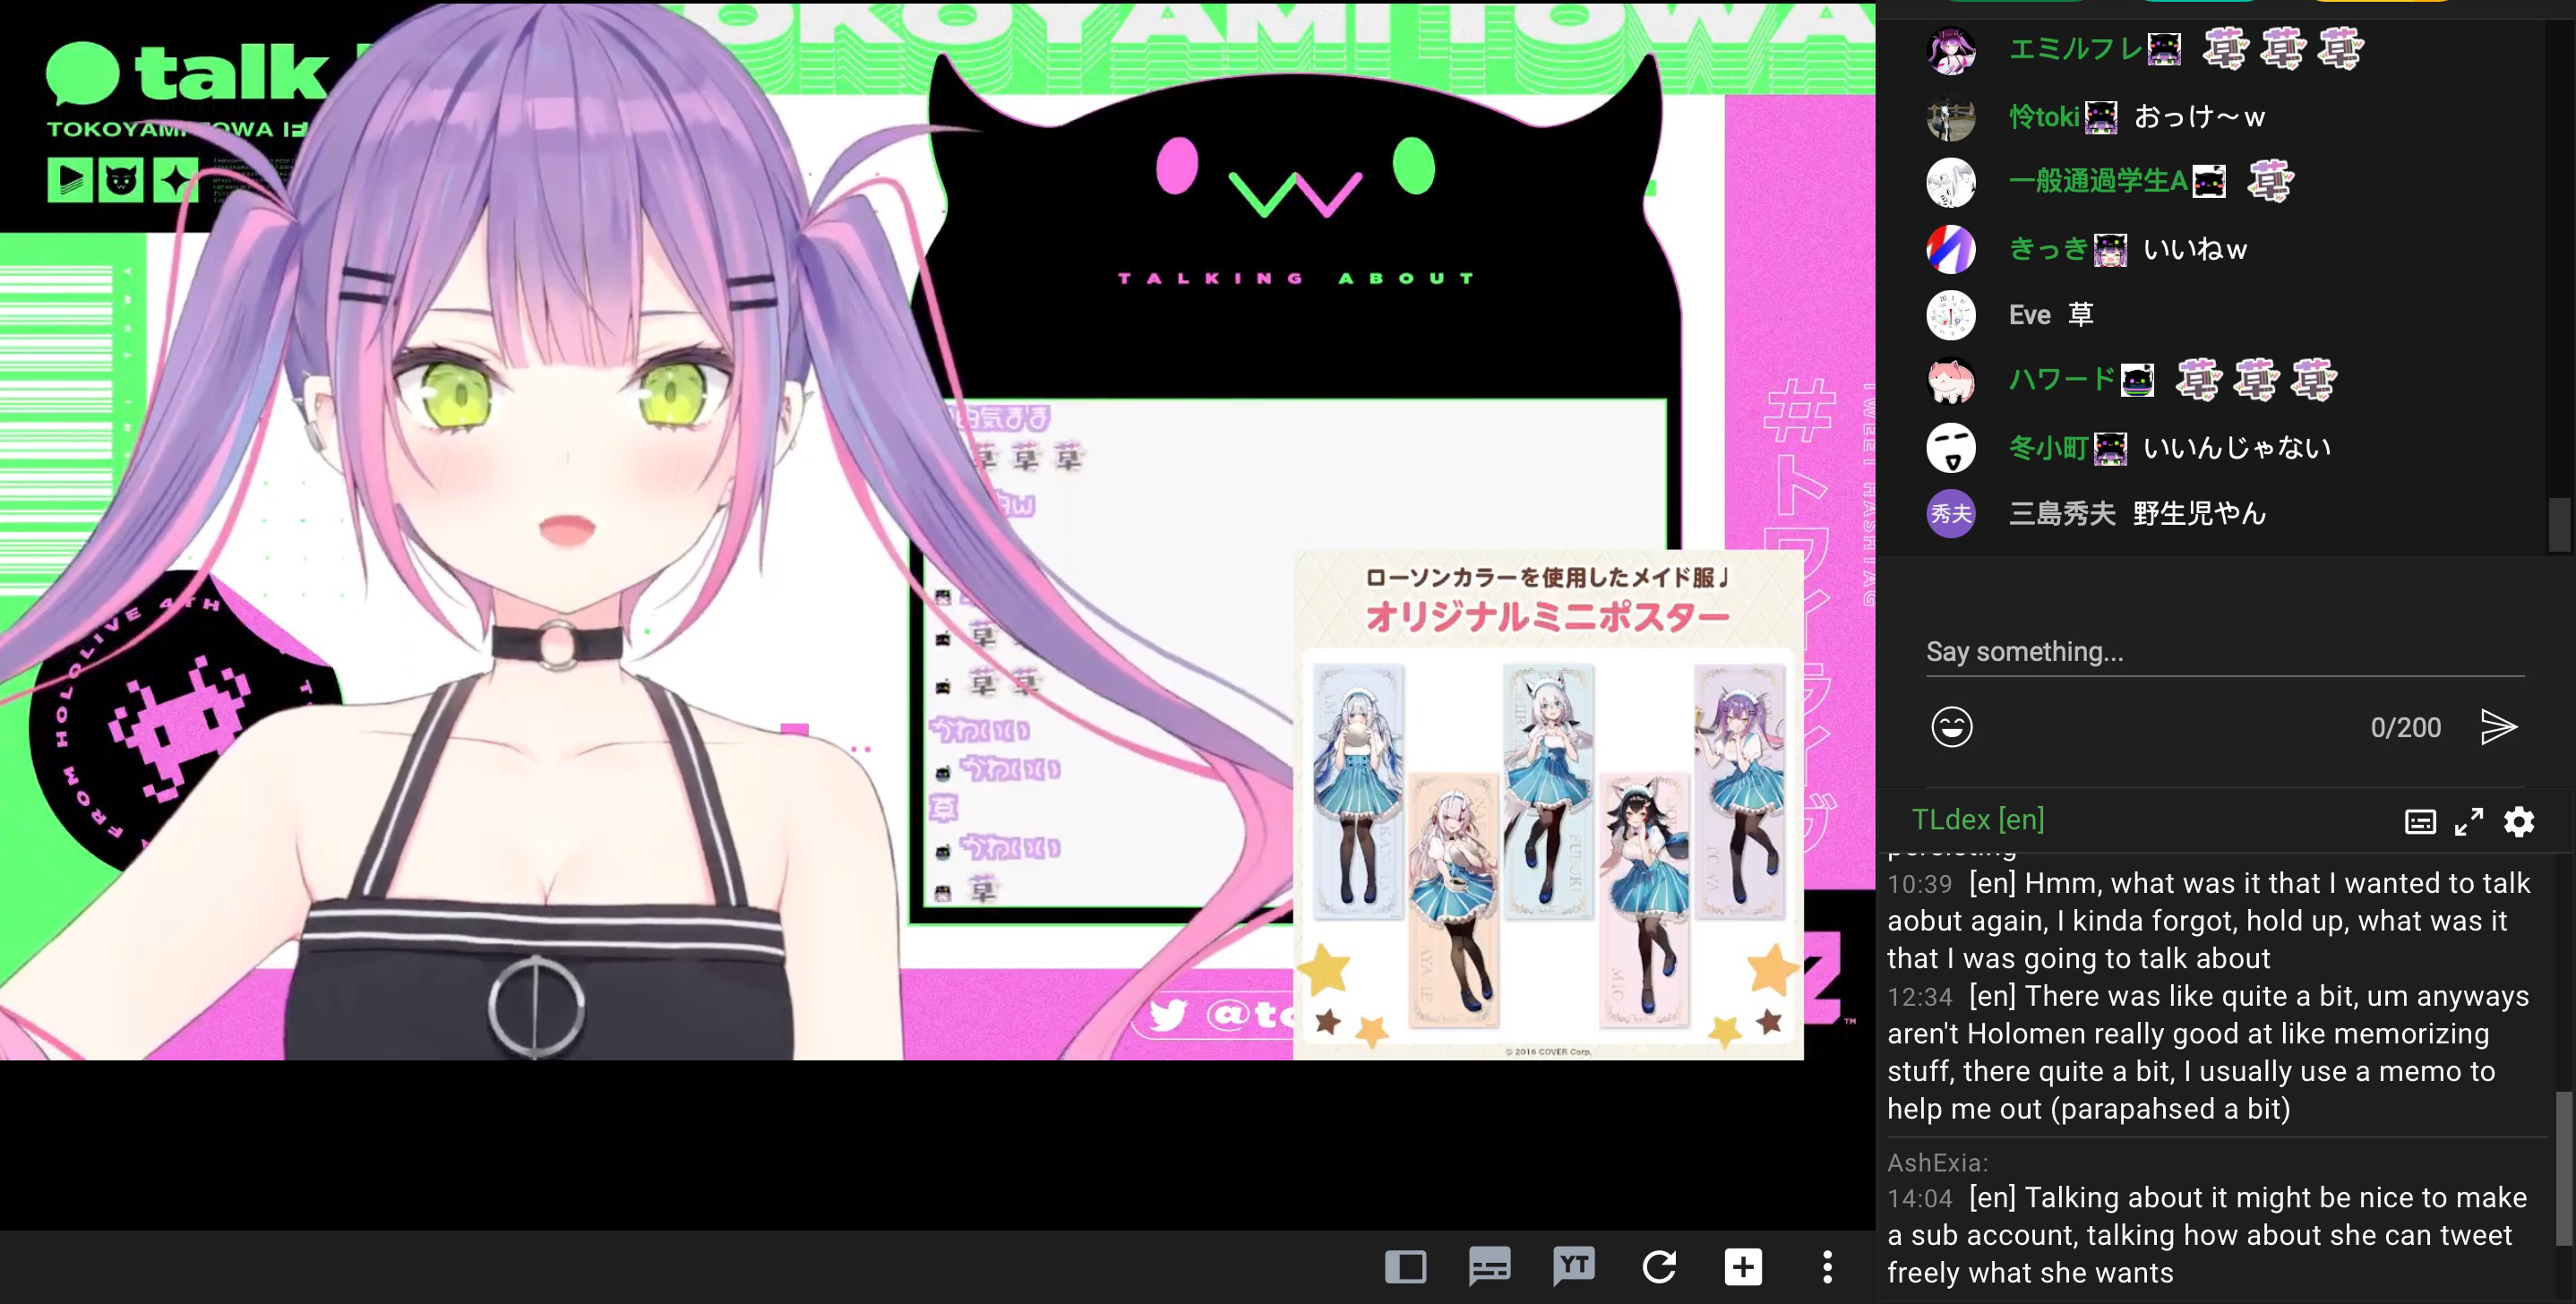Screen dimensions: 2576x1304
Task: Click the reload video icon
Action: [1659, 1267]
